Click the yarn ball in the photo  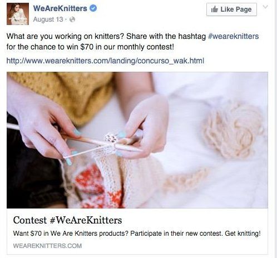click(x=233, y=131)
